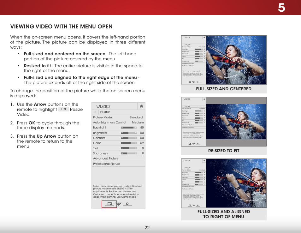Image resolution: width=301 pixels, height=233 pixels.
Task: Click the ENERGY STAR help text in menu
Action: (117, 191)
